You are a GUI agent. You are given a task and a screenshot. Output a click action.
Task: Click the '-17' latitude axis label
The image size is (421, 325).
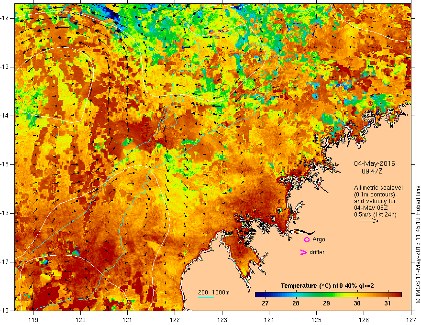click(x=5, y=262)
